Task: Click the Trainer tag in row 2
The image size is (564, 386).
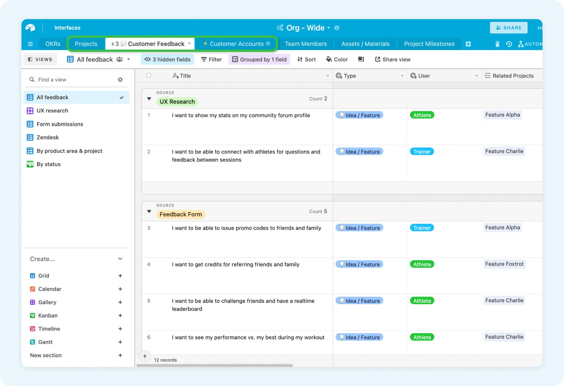Action: (422, 152)
